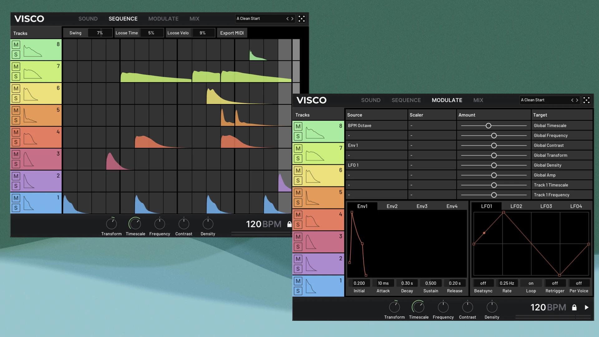Open Global Density target dropdown

tap(562, 165)
